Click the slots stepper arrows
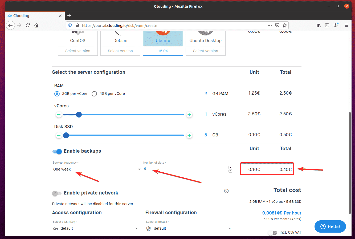This screenshot has height=239, width=355. pos(230,169)
